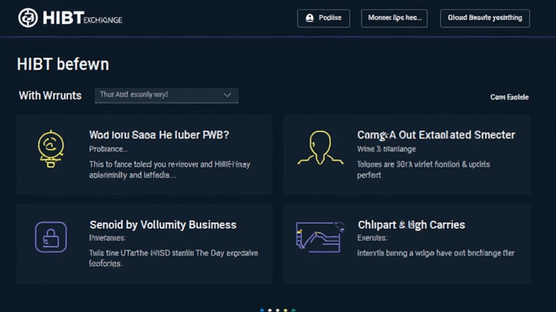Toggle the green carousel dot indicator

pyautogui.click(x=293, y=310)
